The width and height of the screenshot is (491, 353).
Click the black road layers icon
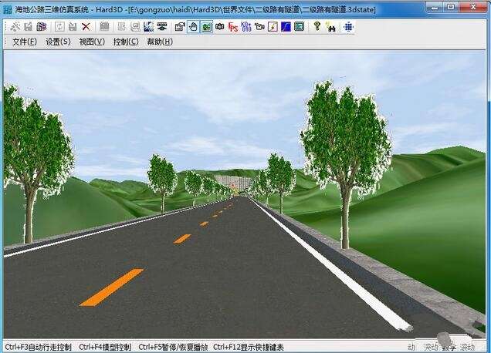point(162,27)
